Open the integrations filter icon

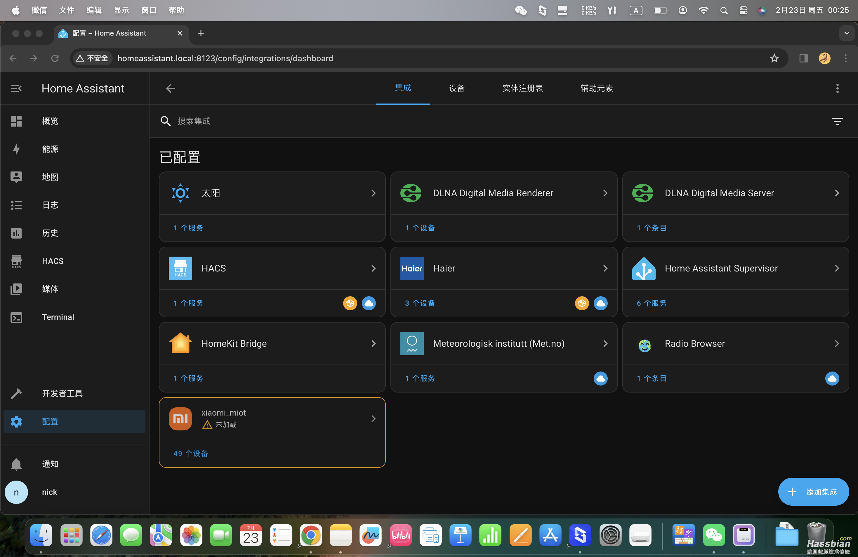pyautogui.click(x=837, y=121)
